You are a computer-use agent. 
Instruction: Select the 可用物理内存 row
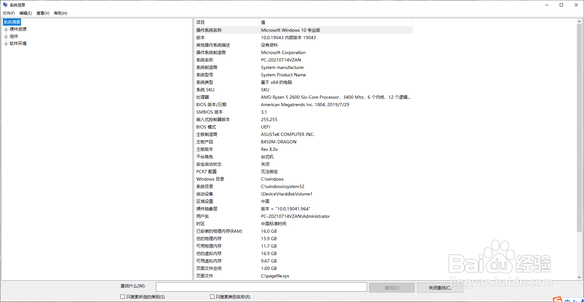point(303,246)
